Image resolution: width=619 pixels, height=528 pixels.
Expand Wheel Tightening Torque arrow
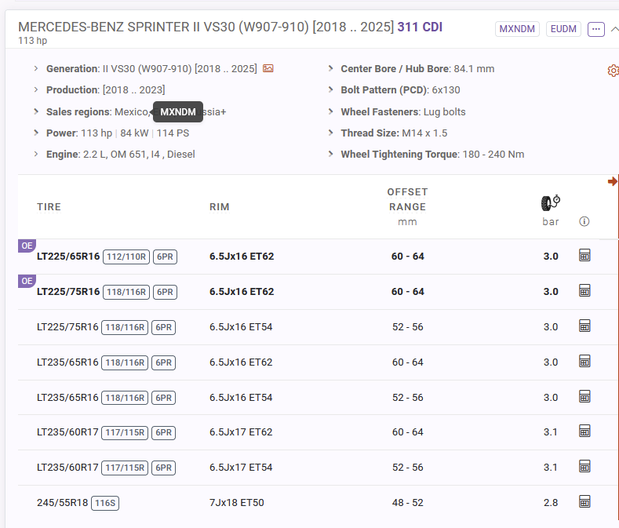click(330, 154)
